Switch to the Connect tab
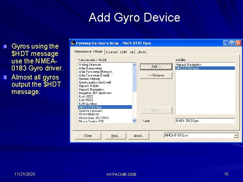 [112, 52]
